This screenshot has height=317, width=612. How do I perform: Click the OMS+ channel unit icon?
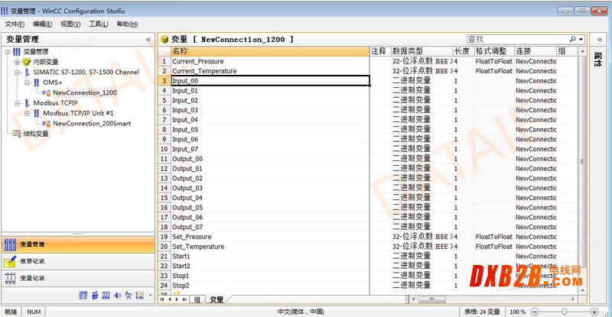37,82
